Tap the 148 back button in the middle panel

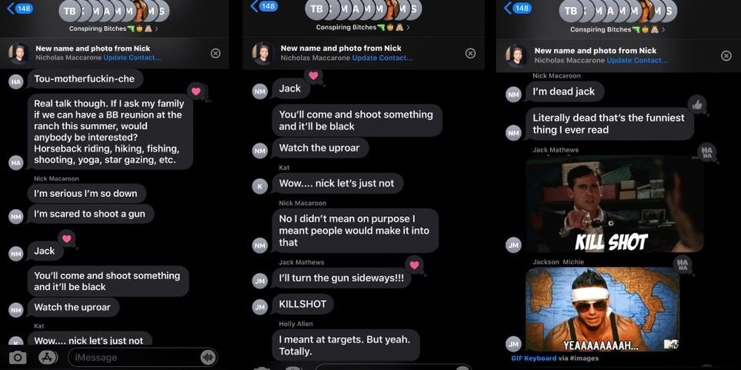pyautogui.click(x=264, y=6)
